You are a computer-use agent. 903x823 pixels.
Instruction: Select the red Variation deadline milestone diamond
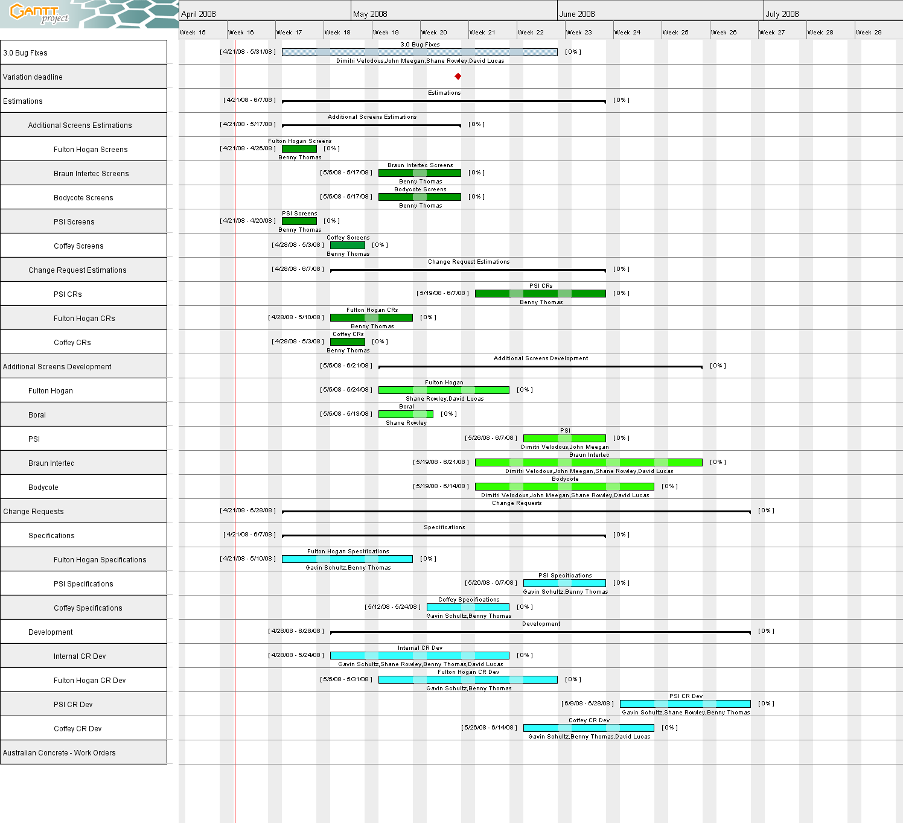458,76
